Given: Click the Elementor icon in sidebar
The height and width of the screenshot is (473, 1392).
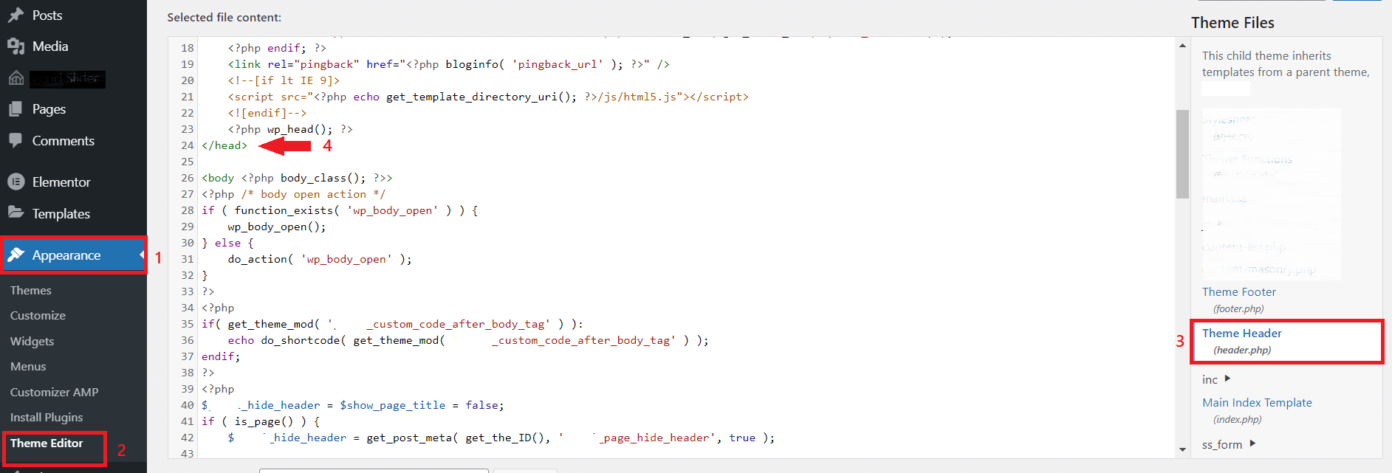Looking at the screenshot, I should point(16,182).
